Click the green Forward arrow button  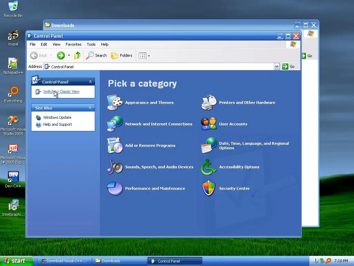tap(61, 55)
